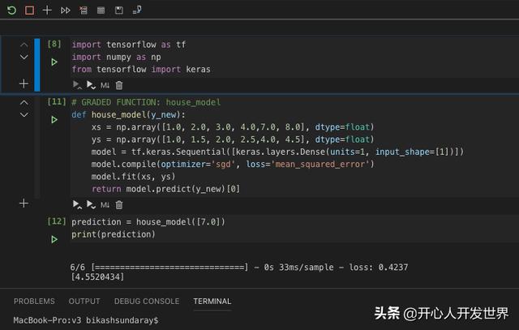Screen dimensions: 519x330
Task: Click the terminal prompt 'MacBook-Pro:v3 bikashsundaray$'
Action: (x=86, y=320)
